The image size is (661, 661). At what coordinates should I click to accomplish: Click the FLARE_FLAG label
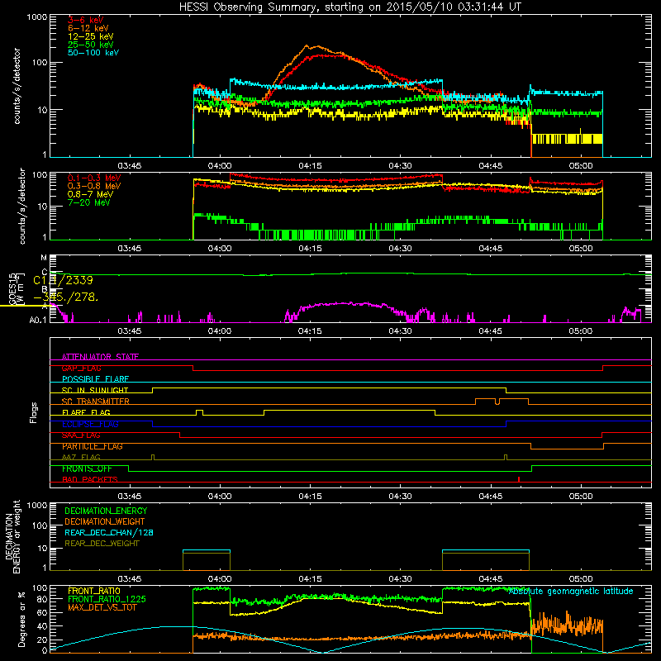[x=86, y=412]
